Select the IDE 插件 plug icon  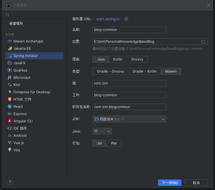10,128
